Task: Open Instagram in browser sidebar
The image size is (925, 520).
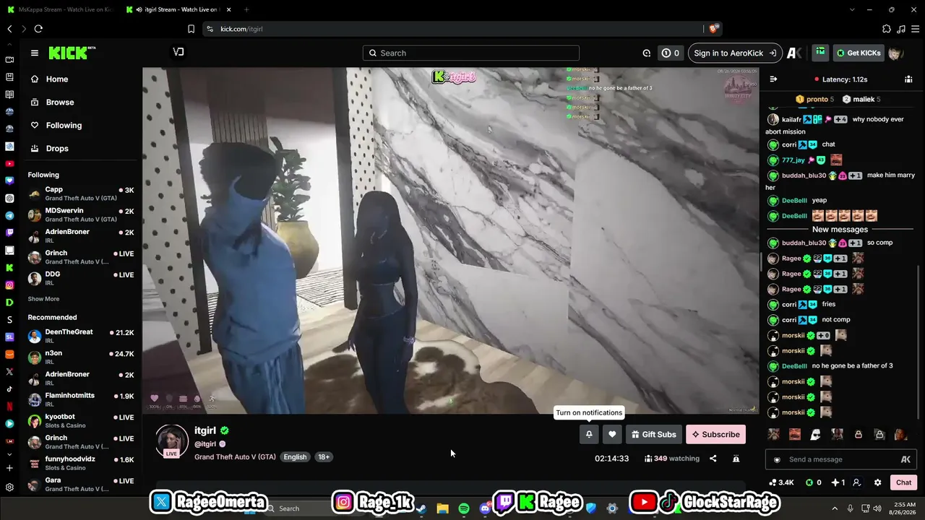Action: tap(9, 285)
